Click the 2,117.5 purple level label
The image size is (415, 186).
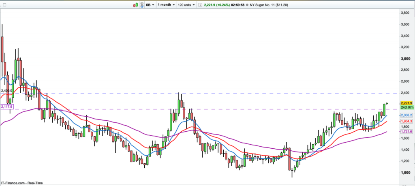[7, 107]
